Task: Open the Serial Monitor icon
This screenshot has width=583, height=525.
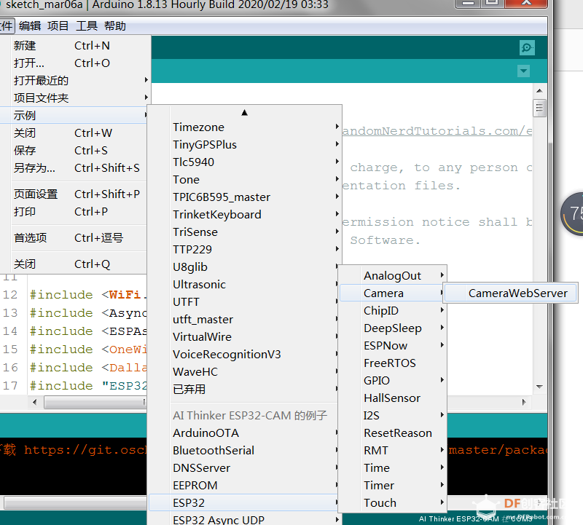Action: [527, 48]
